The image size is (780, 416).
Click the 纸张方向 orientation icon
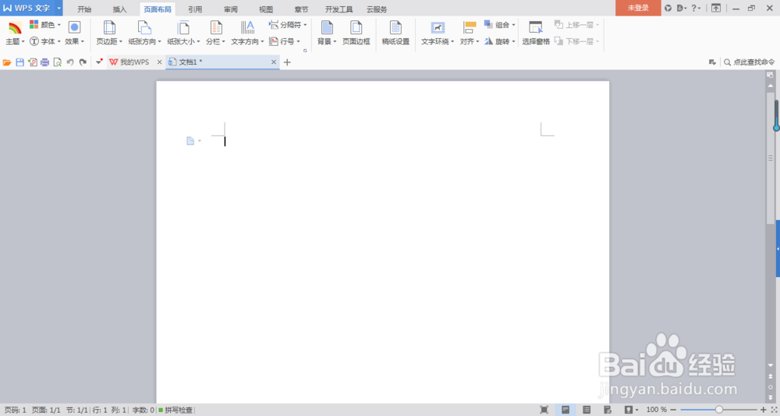click(144, 27)
